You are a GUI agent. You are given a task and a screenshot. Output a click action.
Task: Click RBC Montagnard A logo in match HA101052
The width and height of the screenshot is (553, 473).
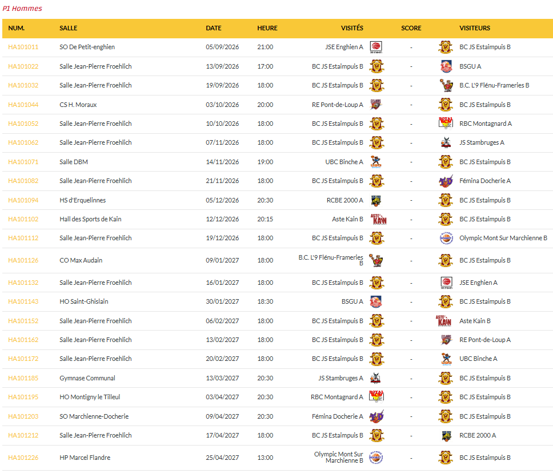coord(446,124)
